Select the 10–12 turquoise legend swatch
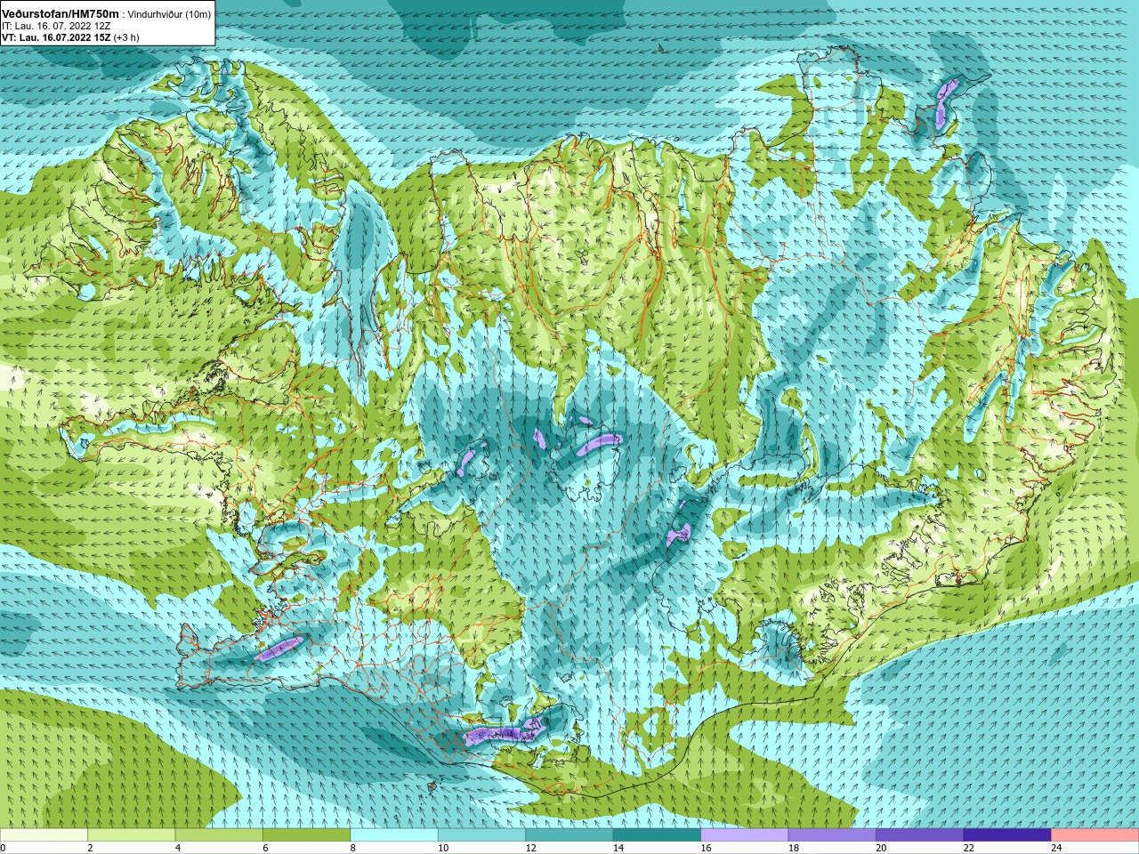This screenshot has height=854, width=1139. (x=481, y=835)
